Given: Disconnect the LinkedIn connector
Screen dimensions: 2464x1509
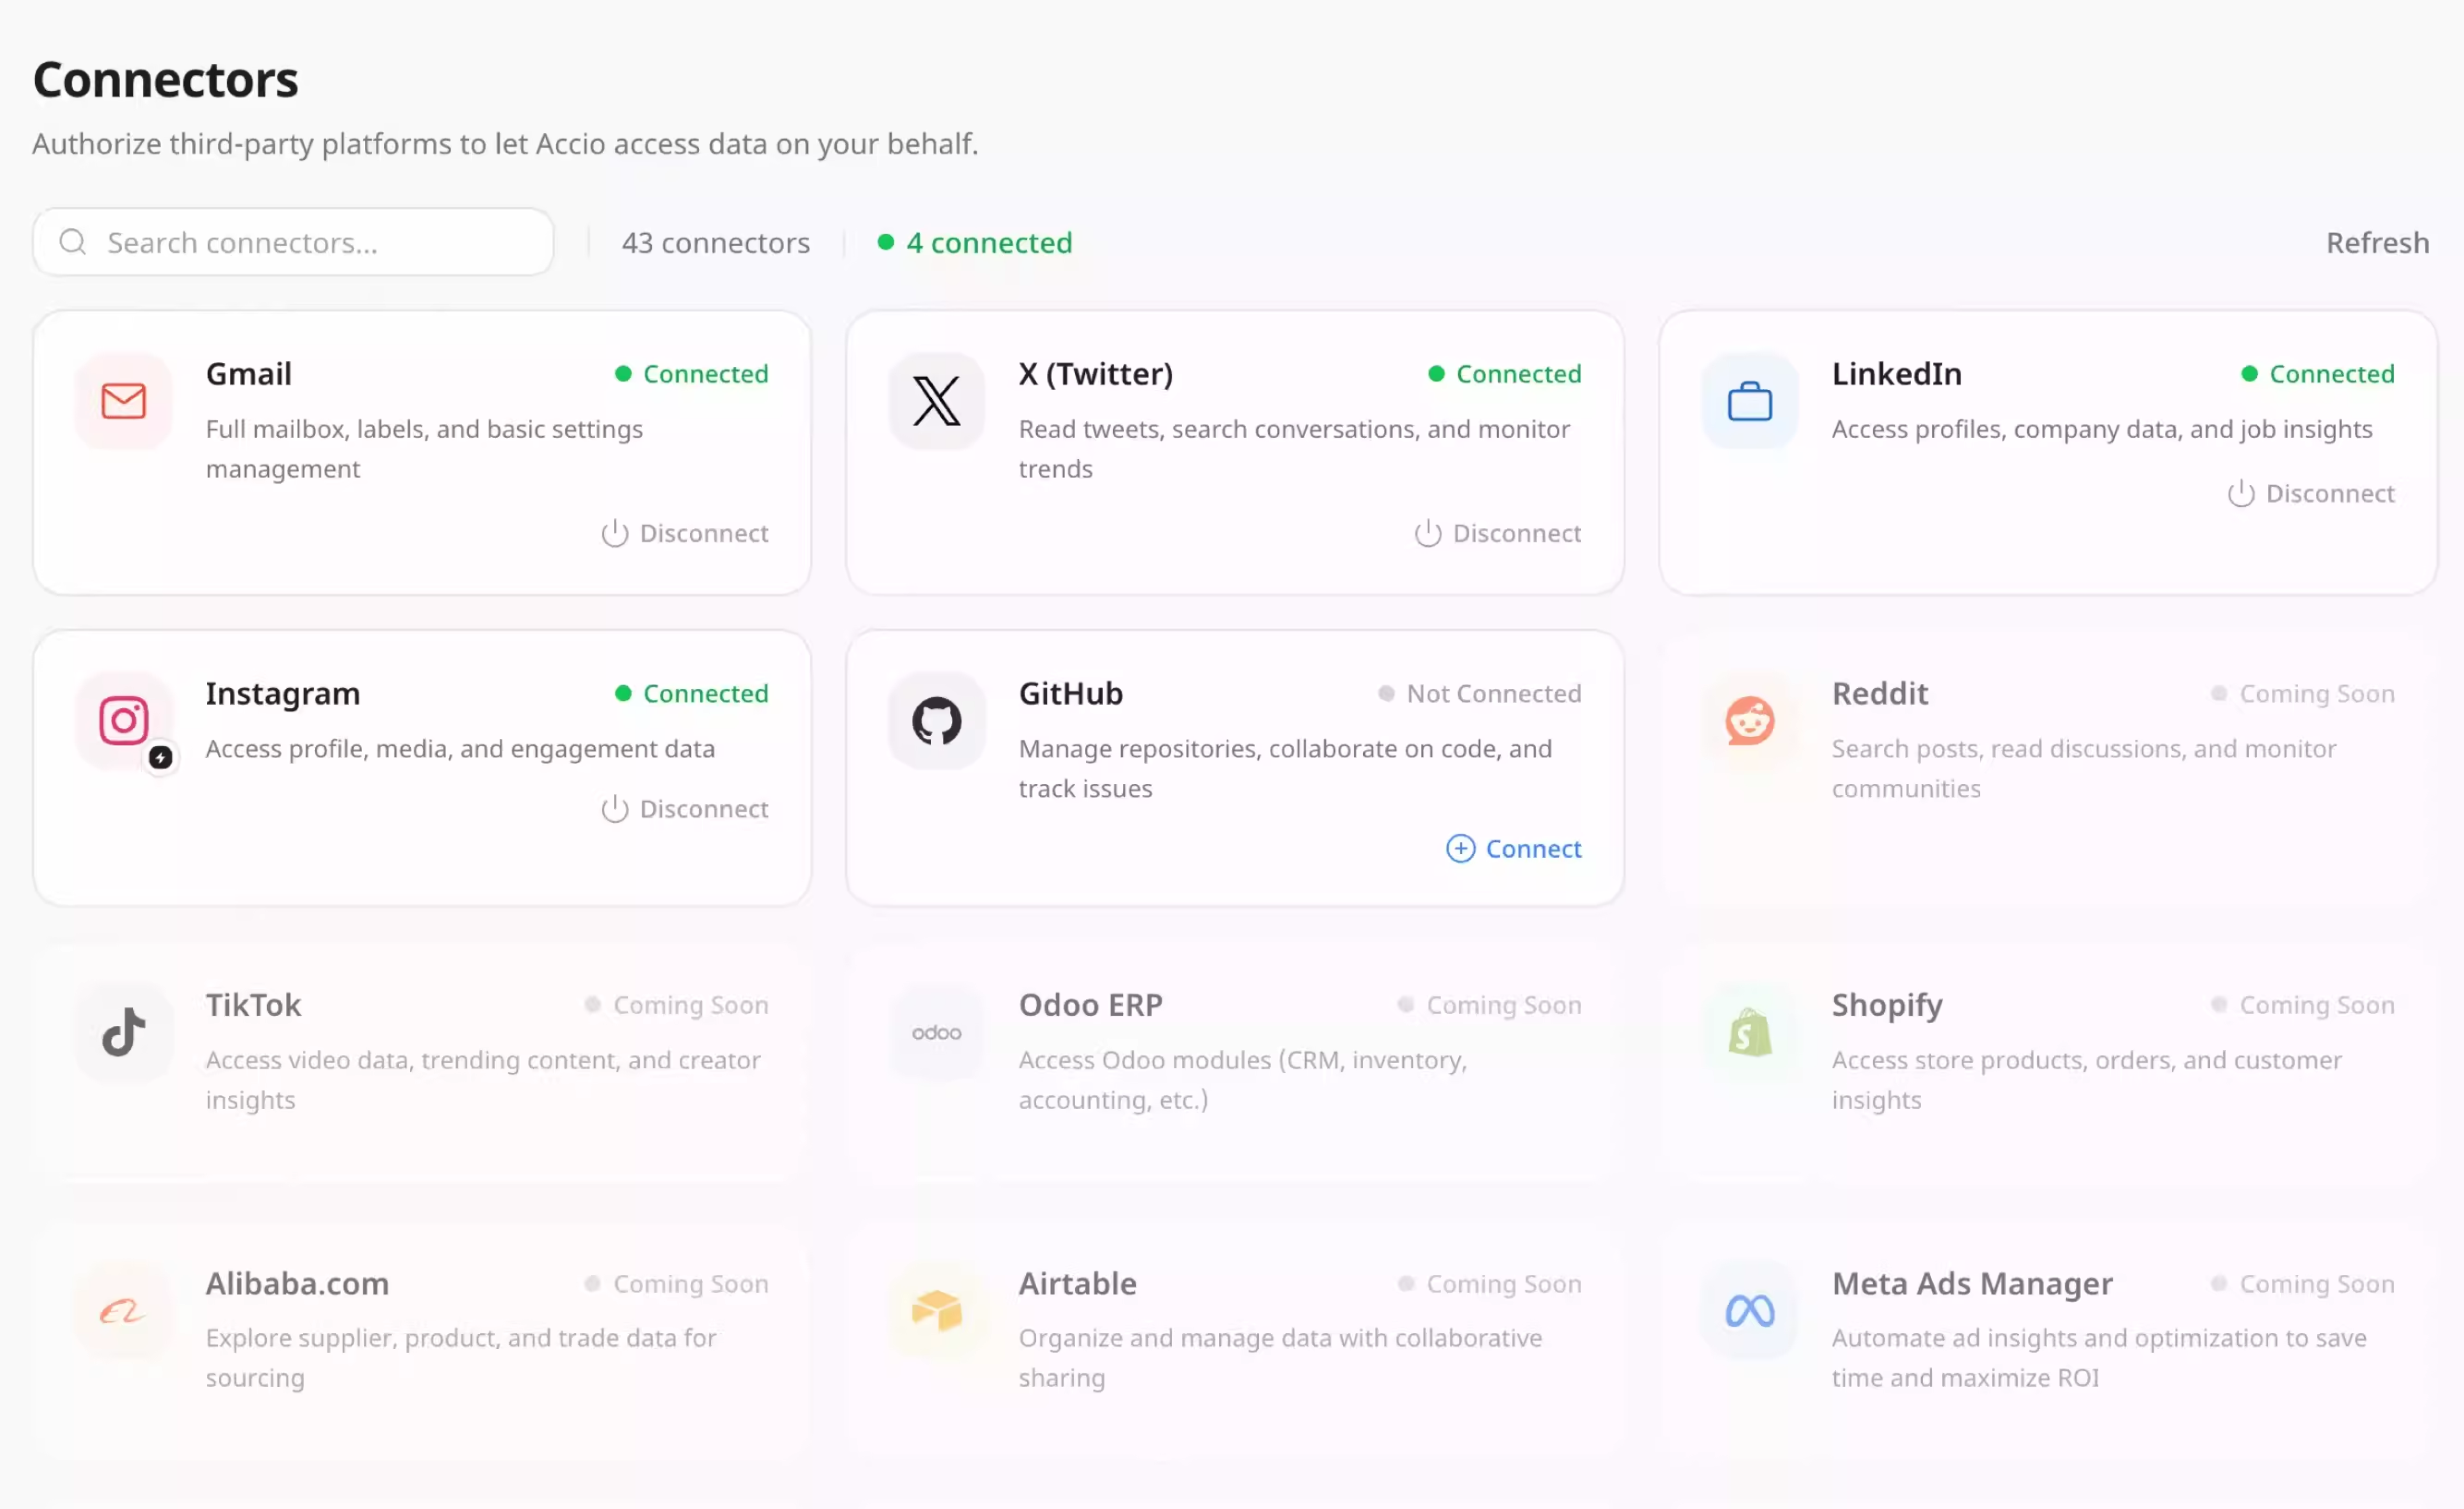Looking at the screenshot, I should pos(2311,494).
